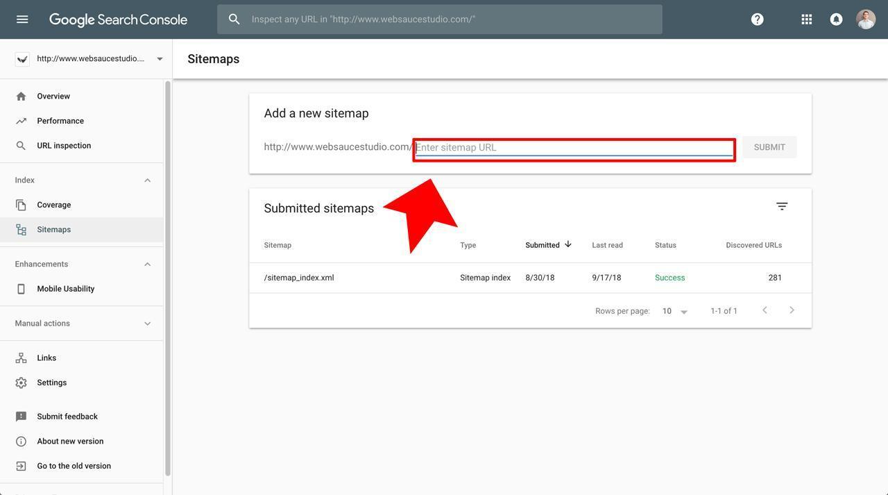Click the URL inspection magnifier icon

click(x=21, y=146)
